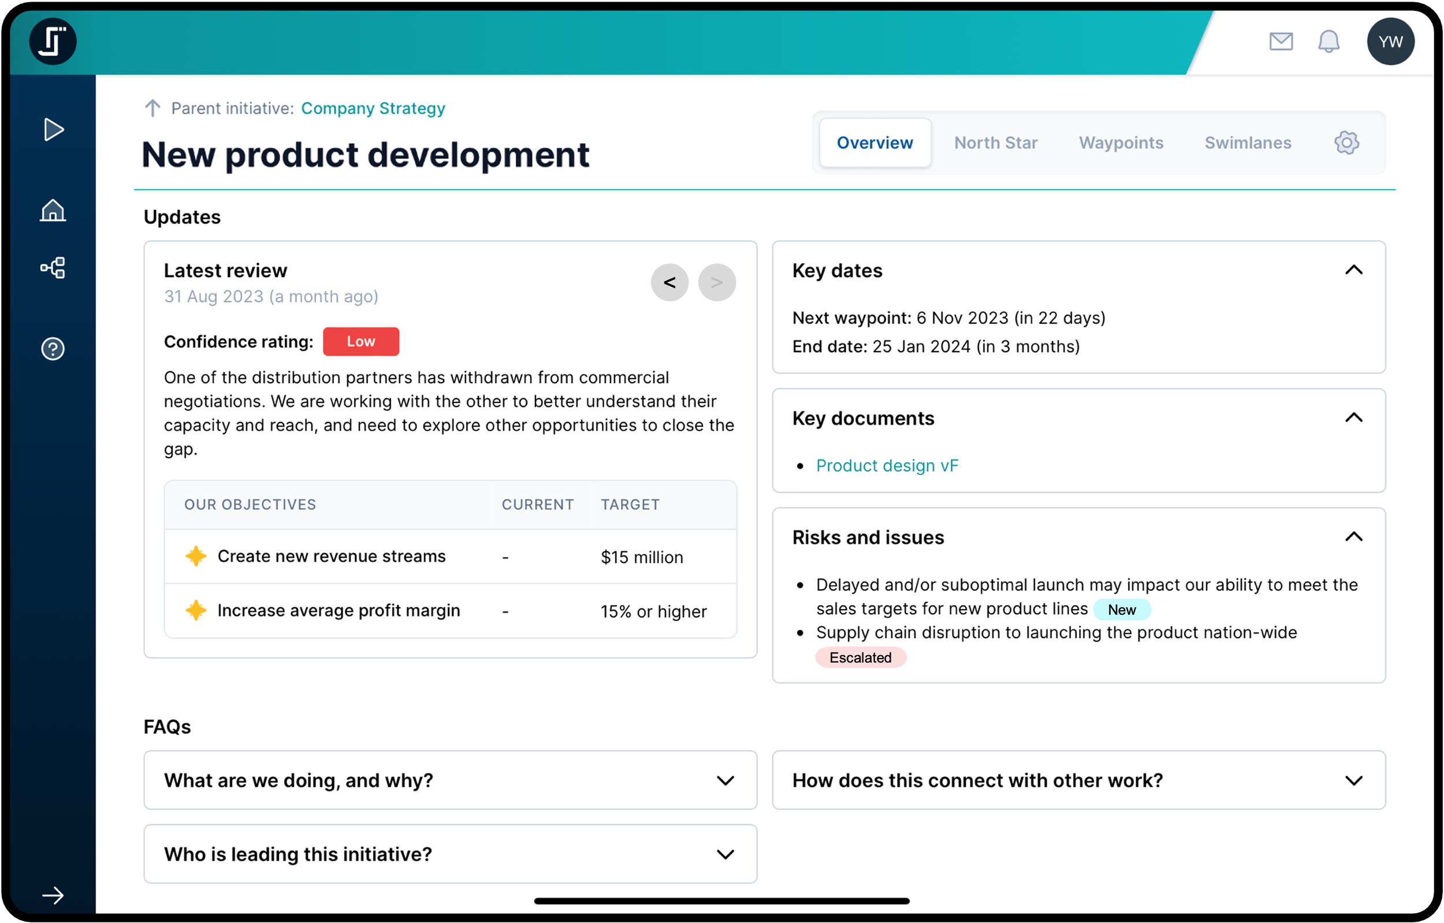Viewport: 1444px width, 923px height.
Task: Click the app logo in top-left corner
Action: click(53, 42)
